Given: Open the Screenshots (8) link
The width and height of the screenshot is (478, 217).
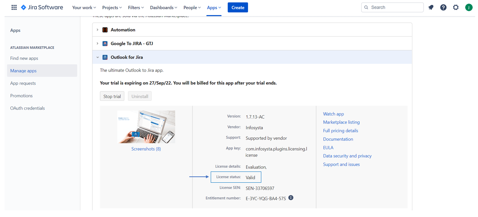Looking at the screenshot, I should tap(146, 149).
